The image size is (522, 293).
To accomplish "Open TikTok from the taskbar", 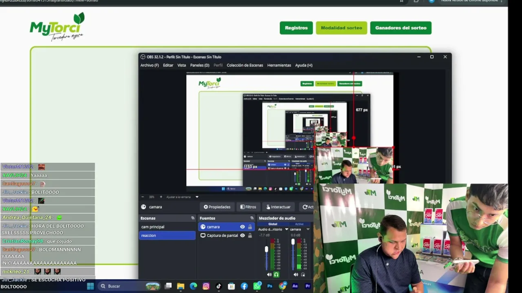I will coord(219,286).
